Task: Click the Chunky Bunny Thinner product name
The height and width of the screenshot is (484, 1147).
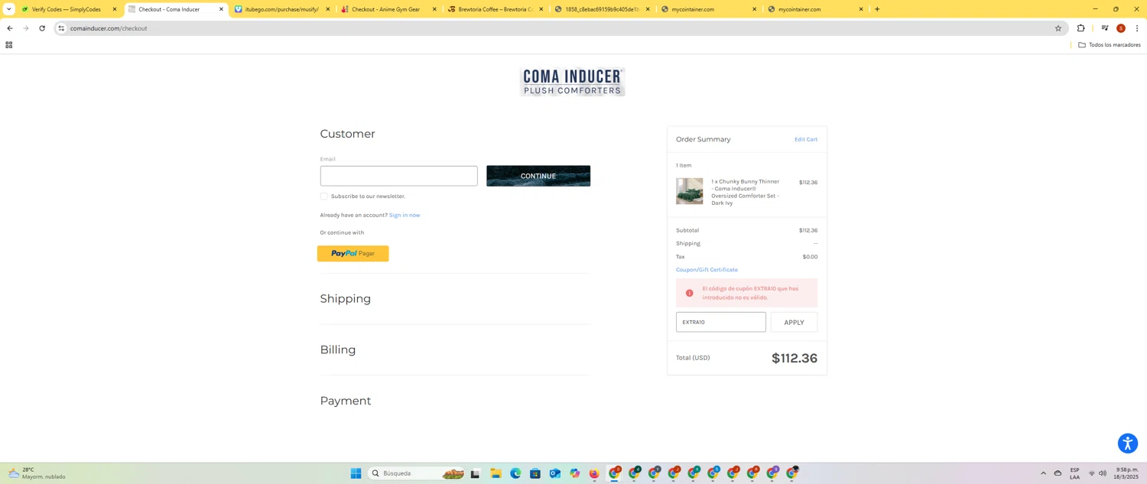Action: (746, 192)
